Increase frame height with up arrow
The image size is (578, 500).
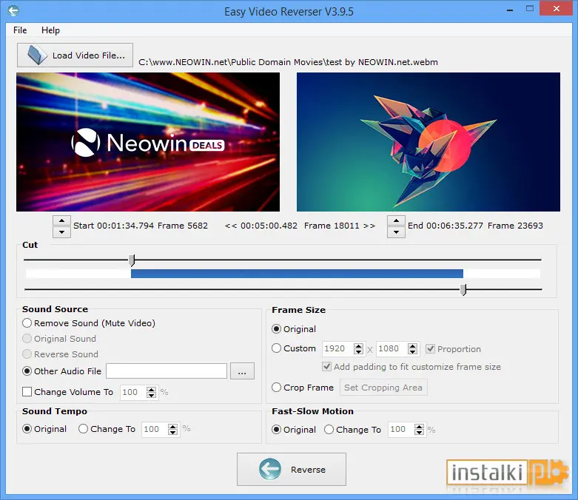click(412, 345)
